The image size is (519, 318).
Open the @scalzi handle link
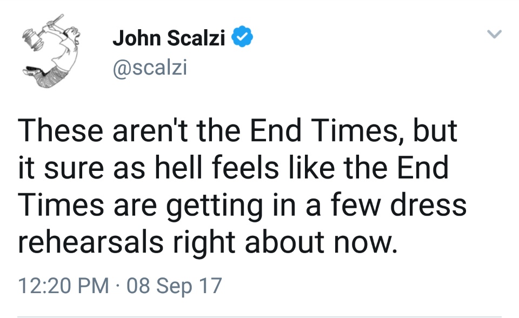pyautogui.click(x=150, y=68)
